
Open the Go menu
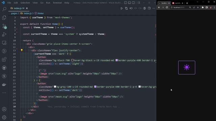pyautogui.click(x=42, y=3)
